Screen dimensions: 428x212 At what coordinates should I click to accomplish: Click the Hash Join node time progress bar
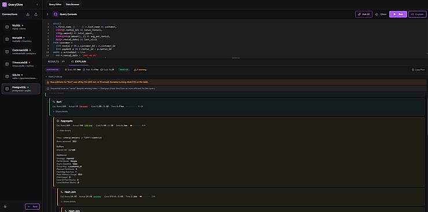click(145, 196)
